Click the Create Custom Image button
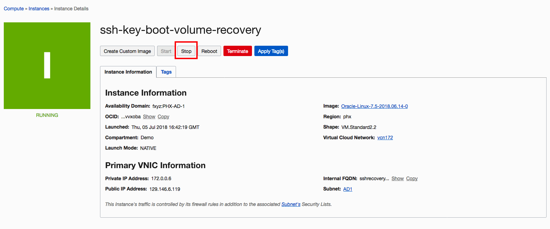This screenshot has width=550, height=229. 127,51
